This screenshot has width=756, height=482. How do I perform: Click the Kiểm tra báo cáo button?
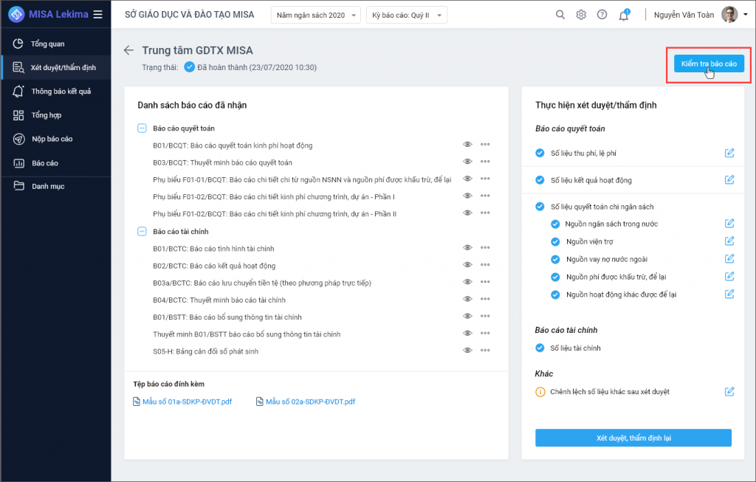tap(708, 64)
